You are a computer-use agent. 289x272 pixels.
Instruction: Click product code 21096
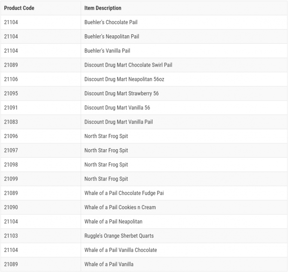(x=11, y=136)
